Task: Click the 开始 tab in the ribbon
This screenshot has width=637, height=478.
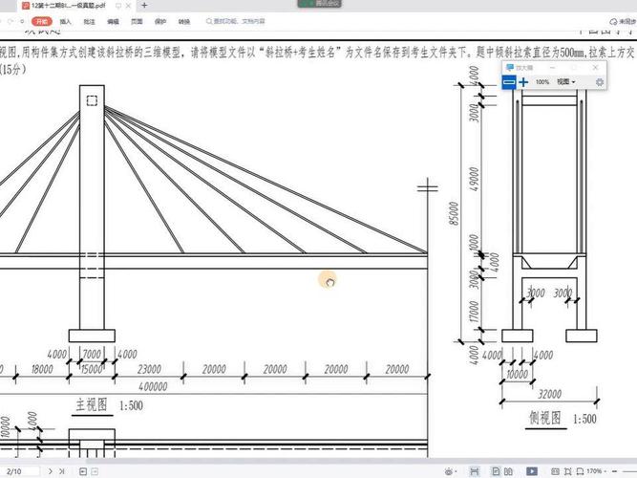Action: pyautogui.click(x=42, y=20)
